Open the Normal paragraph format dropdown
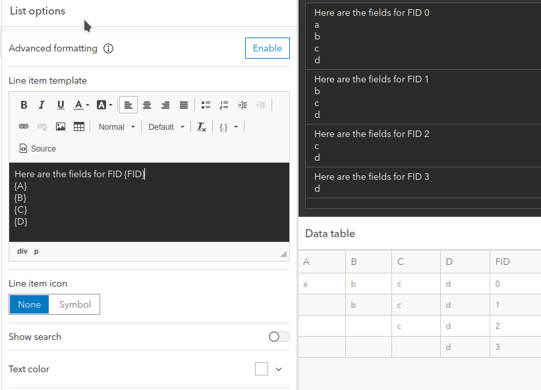Image resolution: width=541 pixels, height=390 pixels. tap(117, 126)
